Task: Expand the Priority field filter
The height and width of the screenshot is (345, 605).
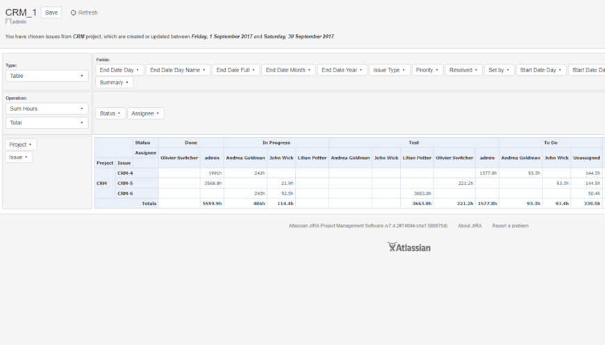Action: 427,70
